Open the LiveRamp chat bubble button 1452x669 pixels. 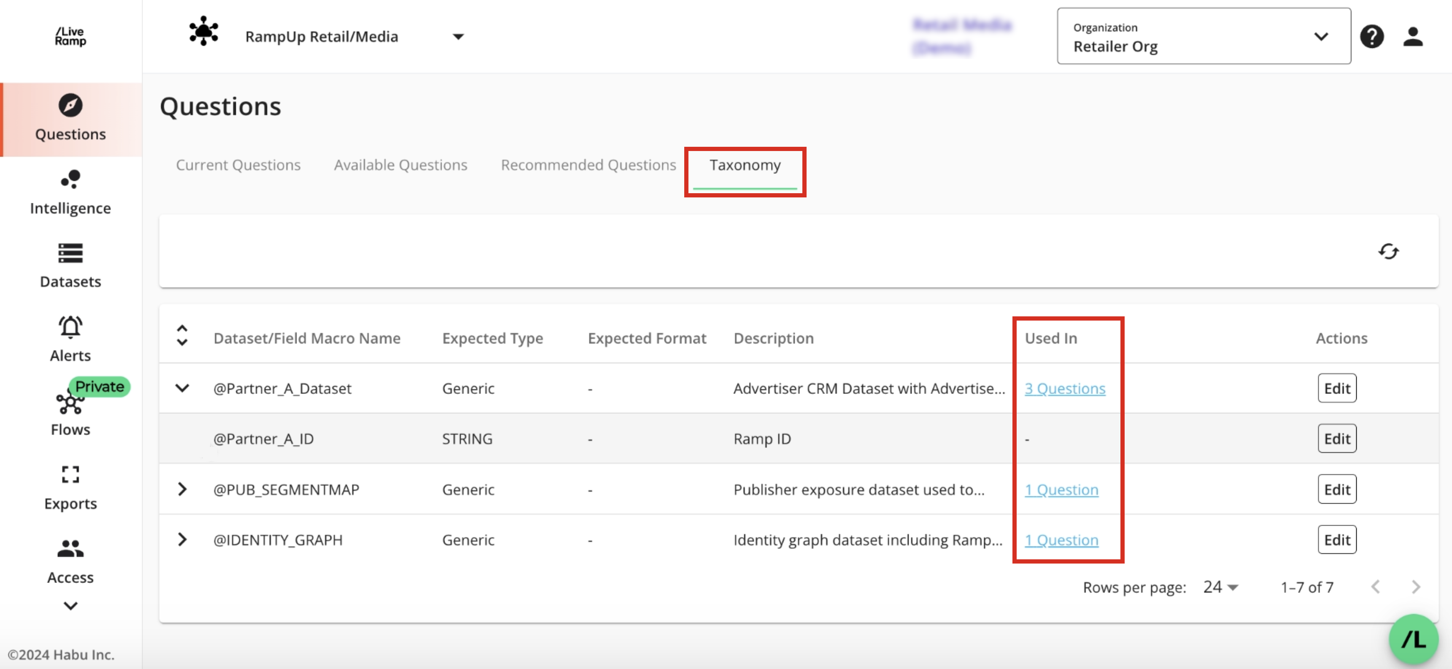point(1413,639)
